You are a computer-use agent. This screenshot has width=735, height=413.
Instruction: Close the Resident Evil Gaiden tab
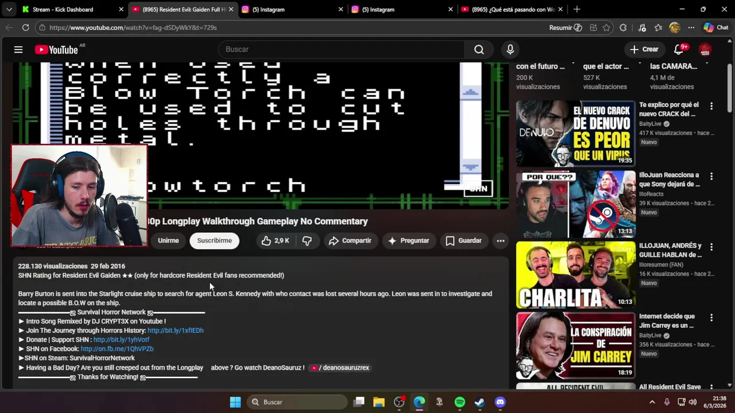[x=231, y=9]
